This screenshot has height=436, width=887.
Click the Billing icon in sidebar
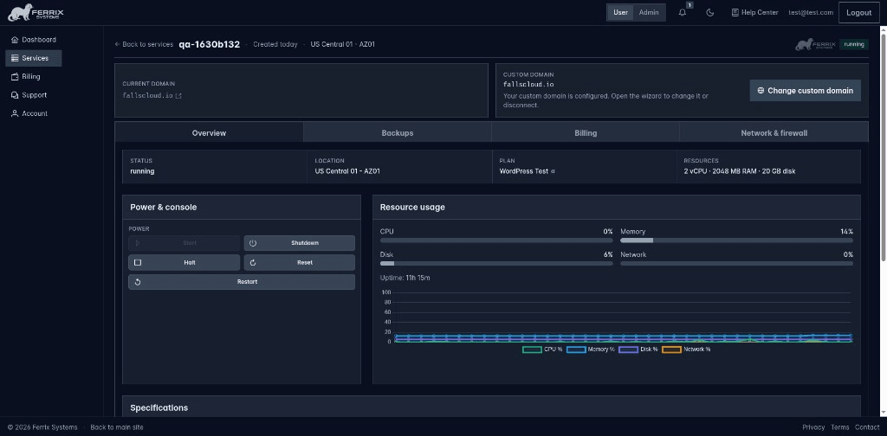(x=15, y=77)
